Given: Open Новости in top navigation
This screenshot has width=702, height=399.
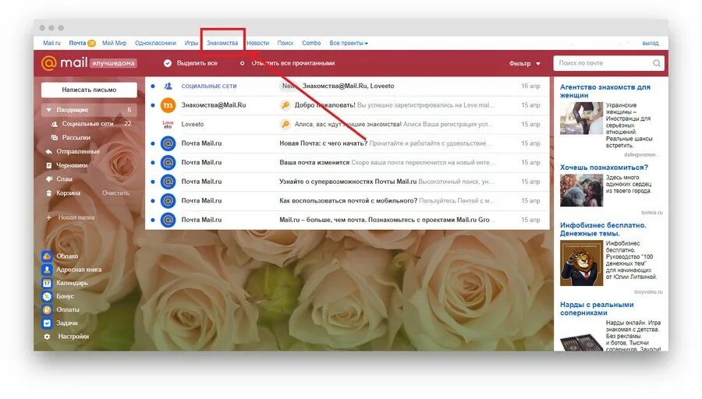Looking at the screenshot, I should click(258, 44).
